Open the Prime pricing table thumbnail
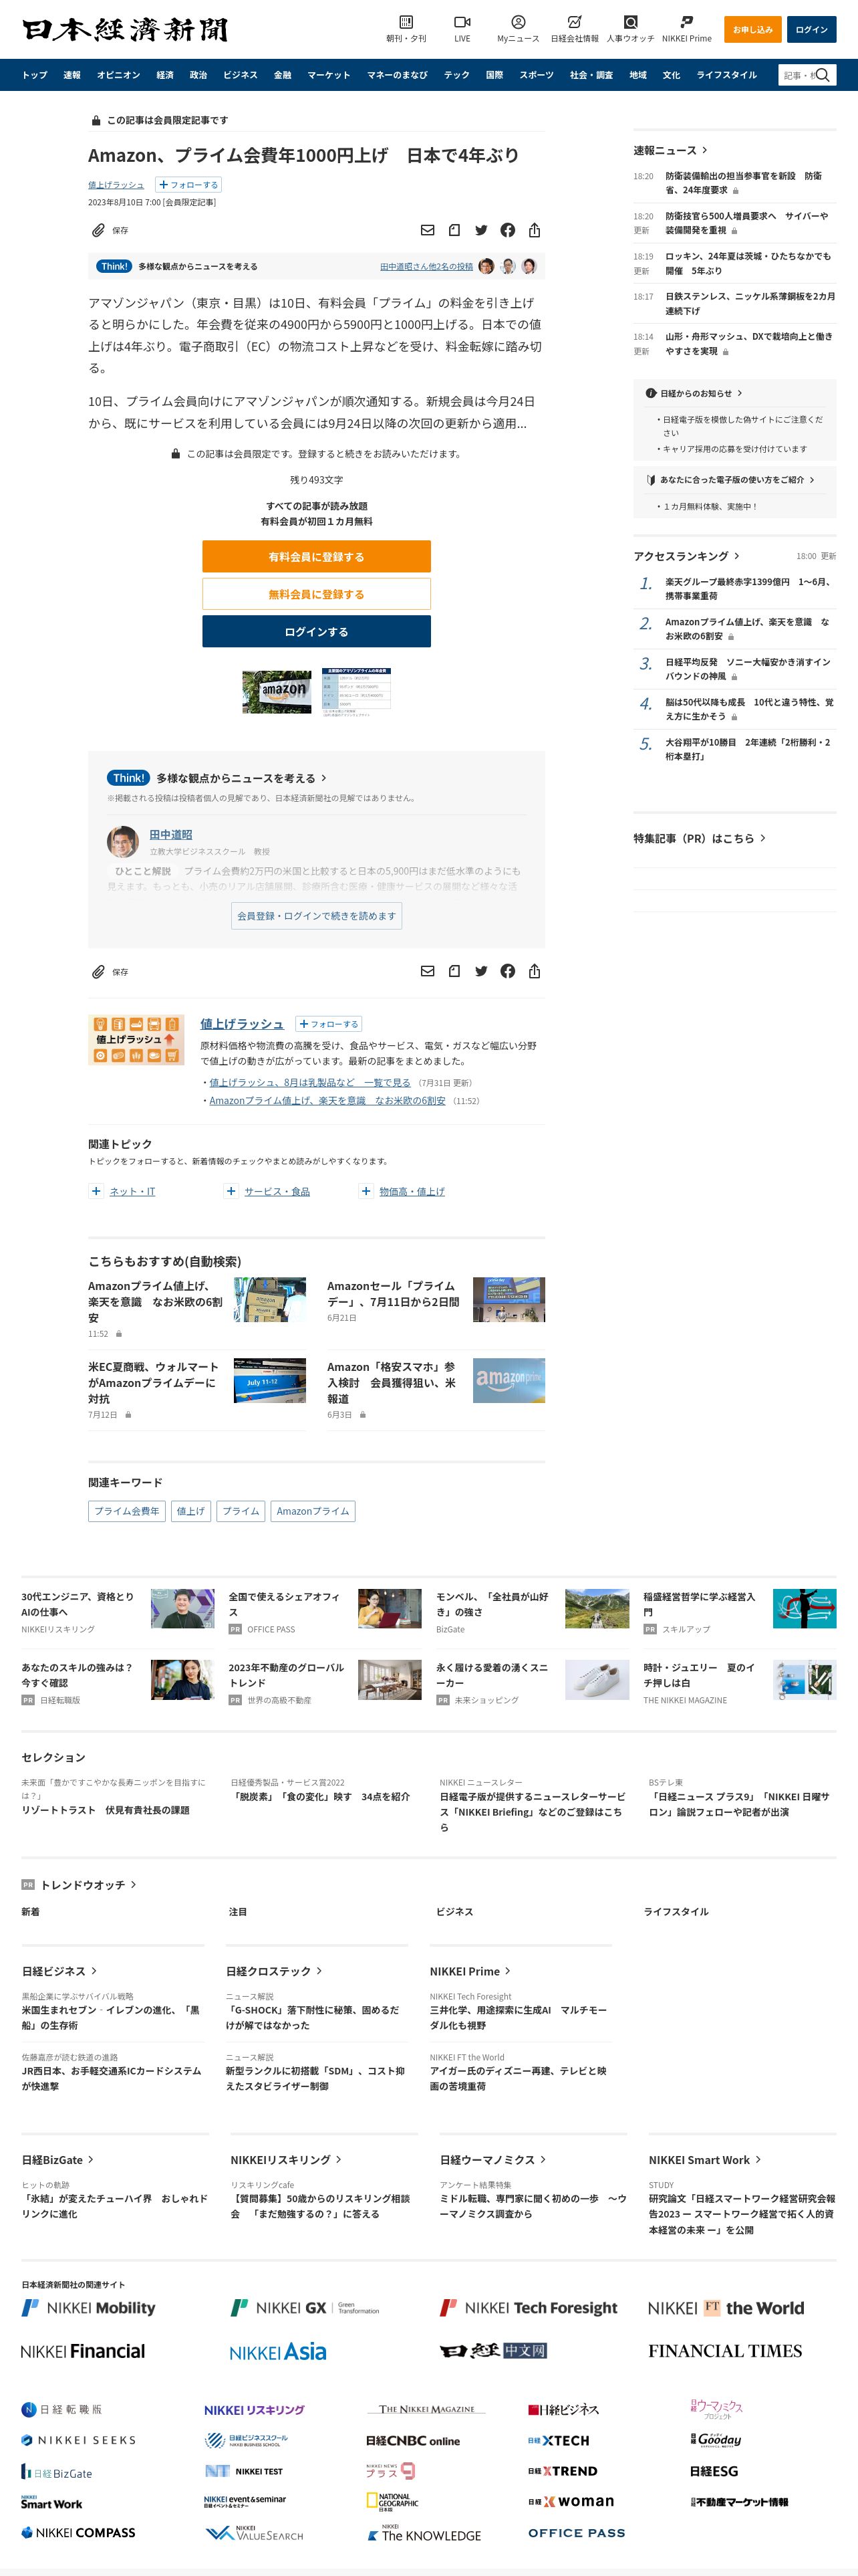Viewport: 858px width, 2576px height. click(355, 691)
